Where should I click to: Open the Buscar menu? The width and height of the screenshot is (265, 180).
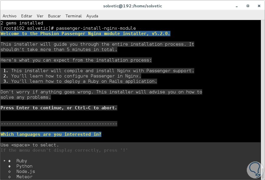54,16
